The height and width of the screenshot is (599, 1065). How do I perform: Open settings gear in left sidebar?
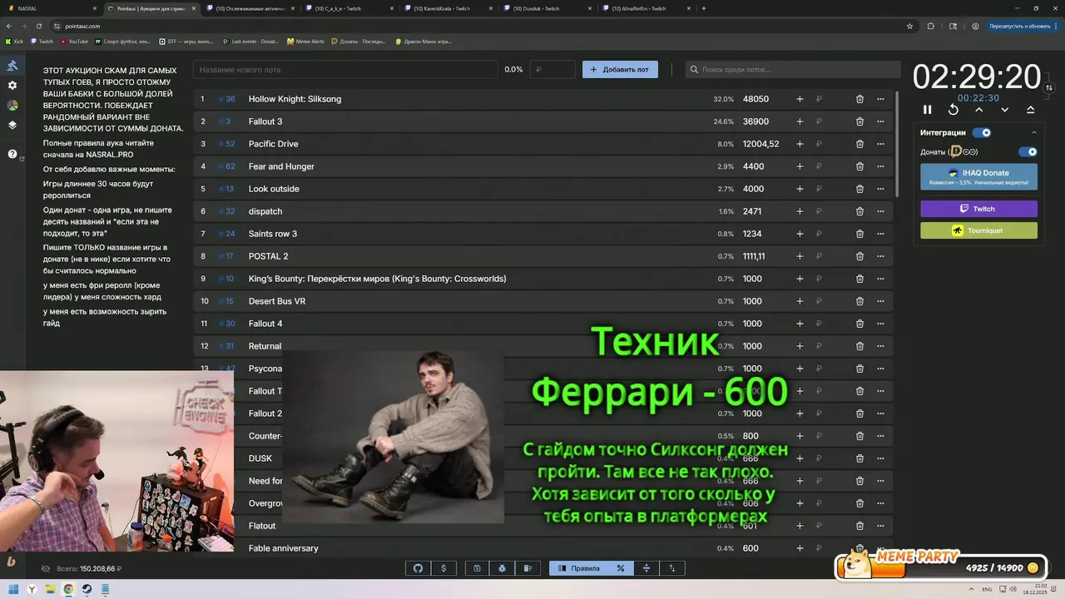[x=12, y=86]
